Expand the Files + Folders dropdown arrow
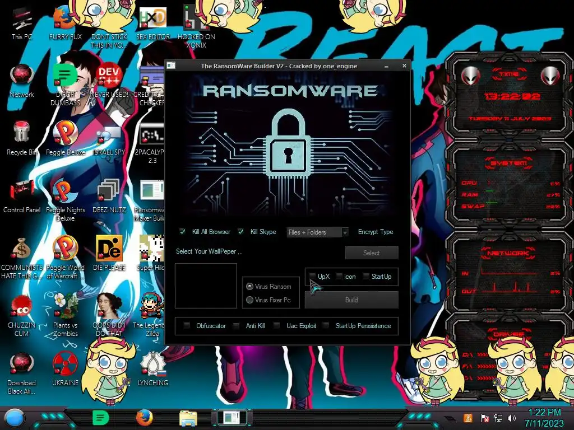 click(345, 232)
